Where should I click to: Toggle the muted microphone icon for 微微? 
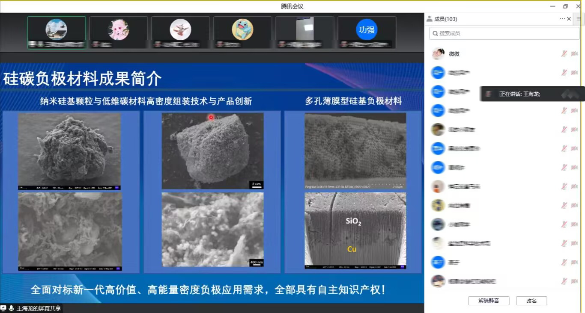[564, 54]
